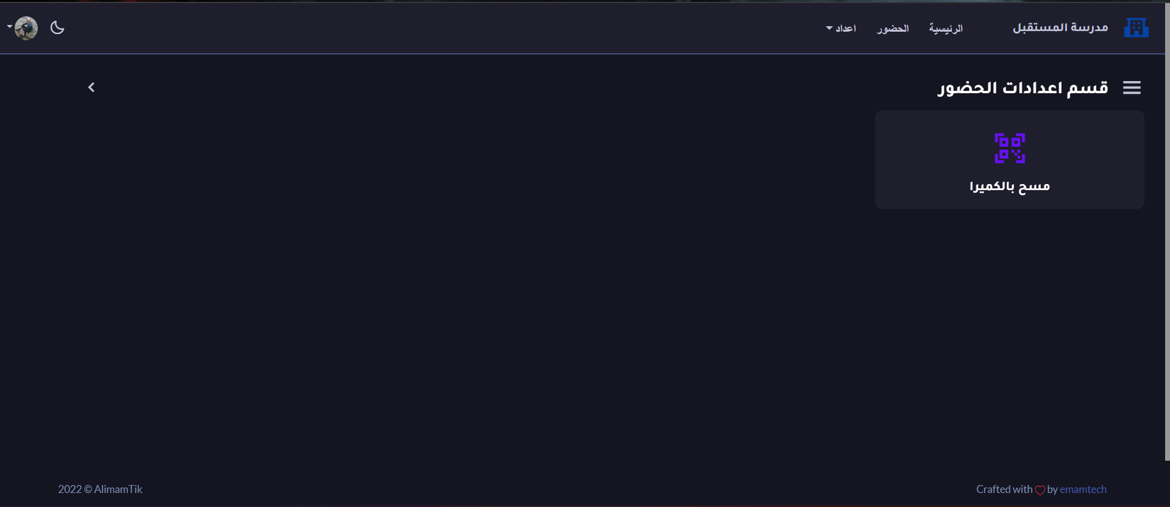This screenshot has width=1170, height=507.
Task: Click the caret arrow next to اعداد
Action: pyautogui.click(x=829, y=28)
